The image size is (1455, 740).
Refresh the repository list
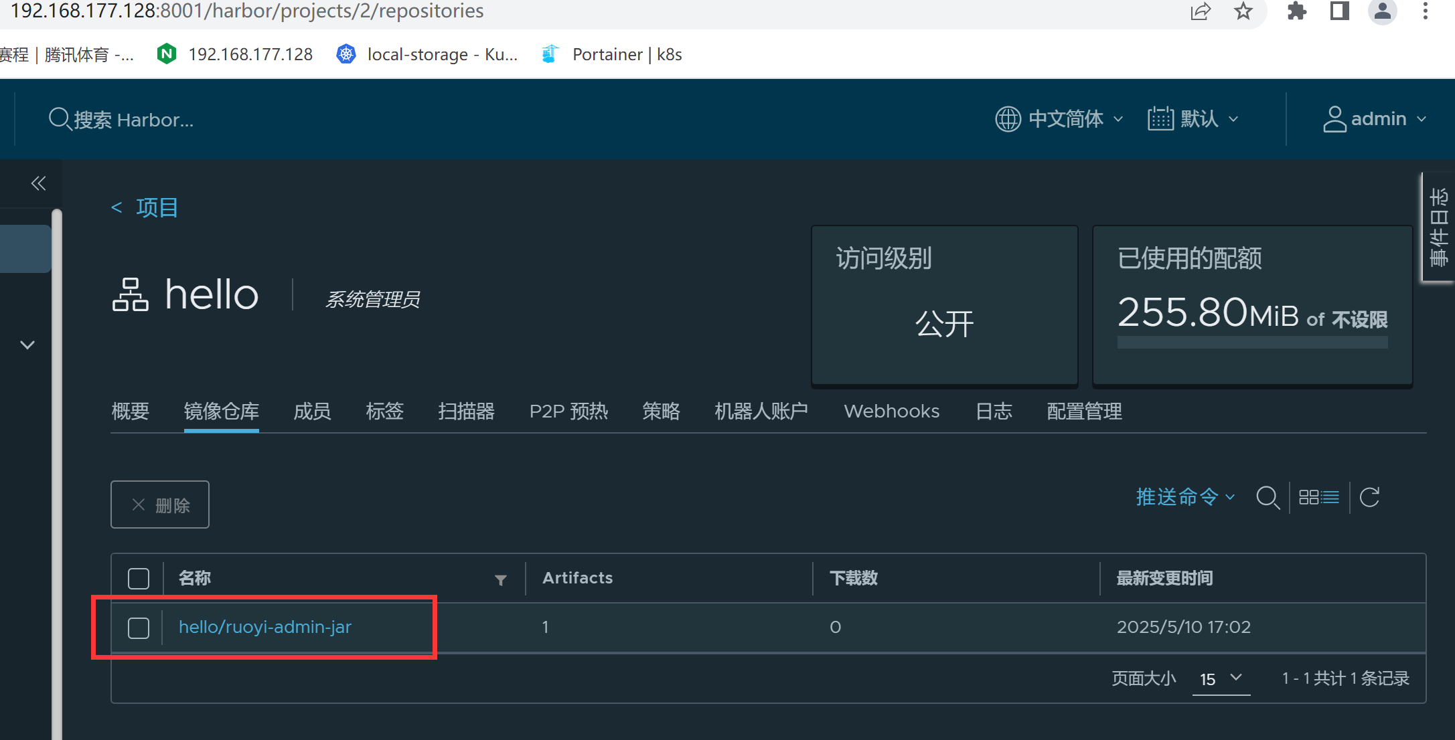(1369, 497)
